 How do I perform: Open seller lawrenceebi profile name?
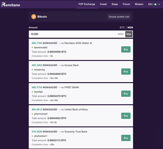[41, 48]
